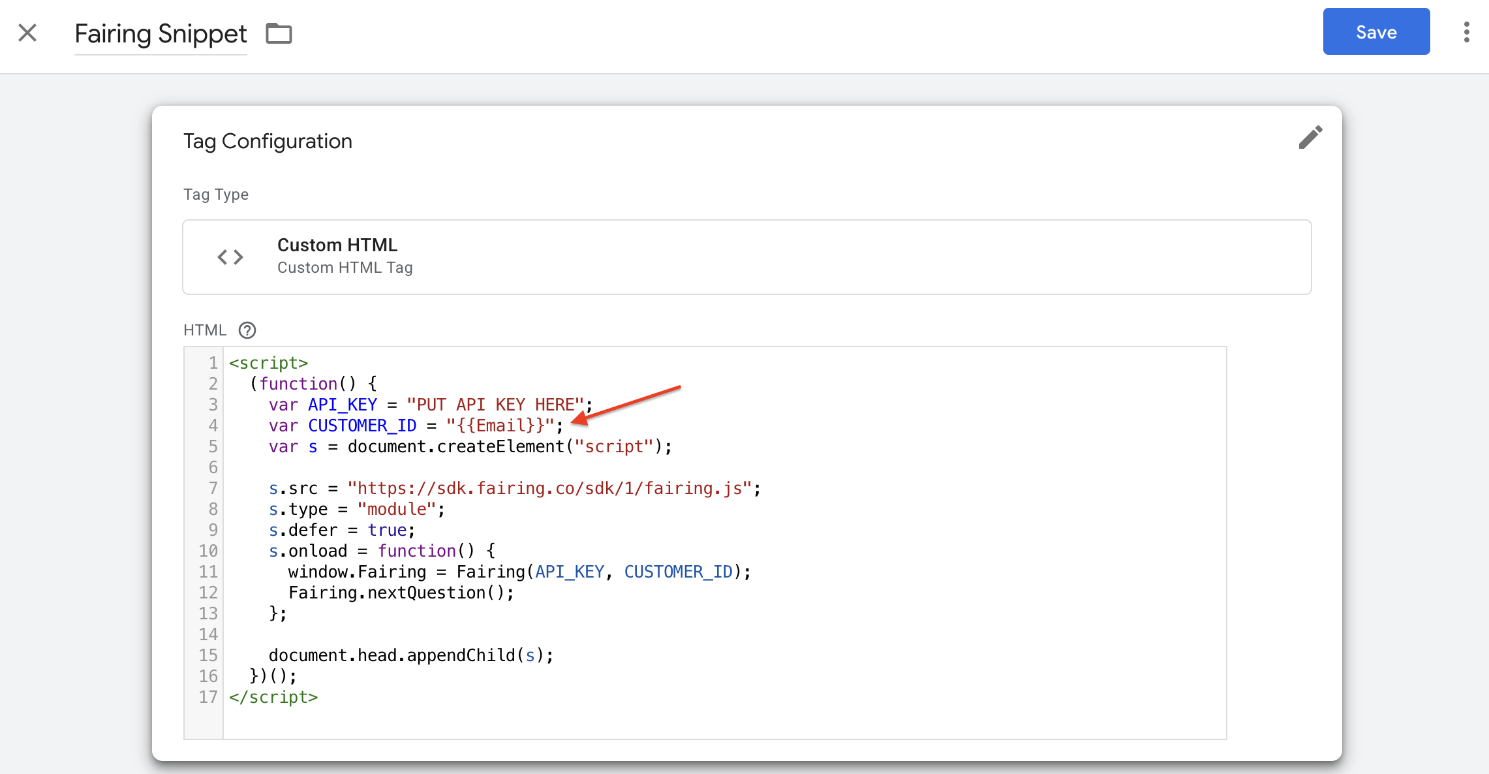Click the {{Email}} variable in the code
This screenshot has width=1489, height=774.
click(500, 426)
